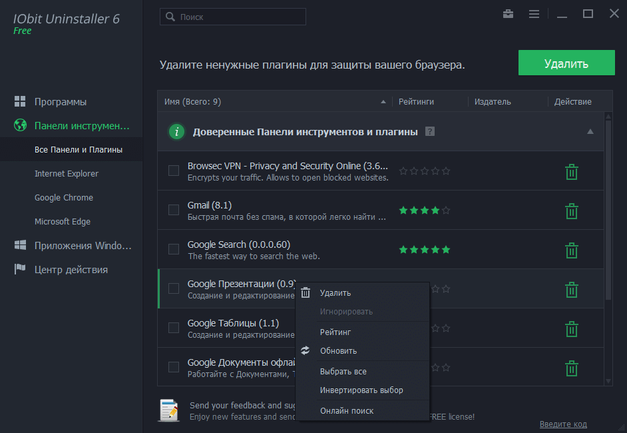Screen dimensions: 627x433
Task: Select Все Панели и Плагины
Action: pos(71,149)
